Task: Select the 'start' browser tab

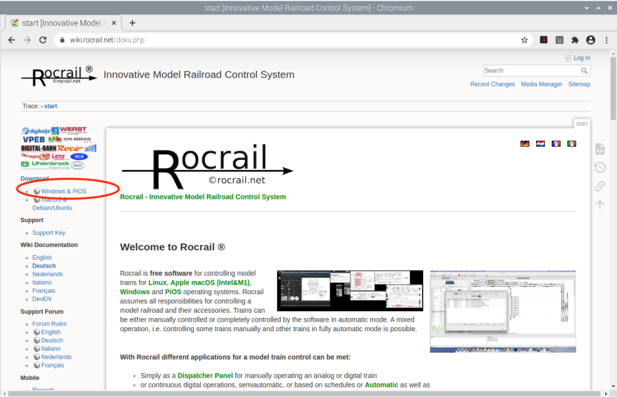Action: pyautogui.click(x=62, y=23)
